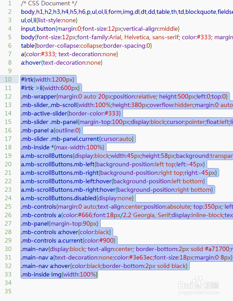
Task: Click 'body,h1,h2,h3' selector on line 2
Action: 127,12
